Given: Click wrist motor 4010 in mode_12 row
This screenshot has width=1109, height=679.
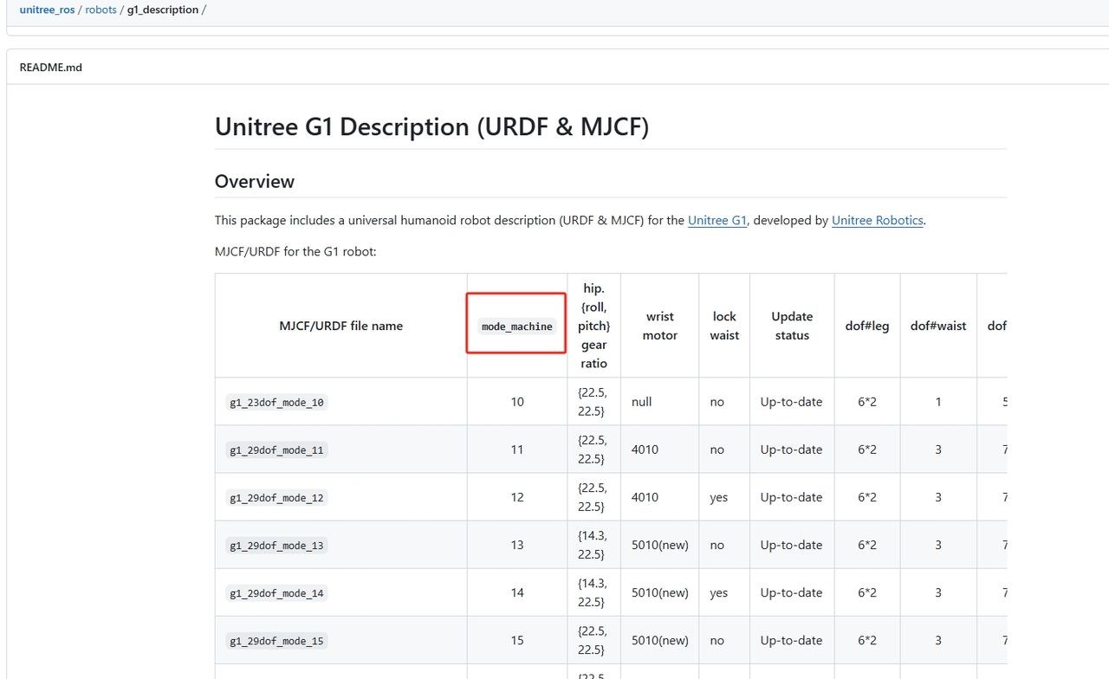Looking at the screenshot, I should (645, 497).
